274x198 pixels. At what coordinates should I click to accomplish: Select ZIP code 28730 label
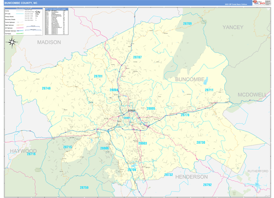(x=201, y=143)
